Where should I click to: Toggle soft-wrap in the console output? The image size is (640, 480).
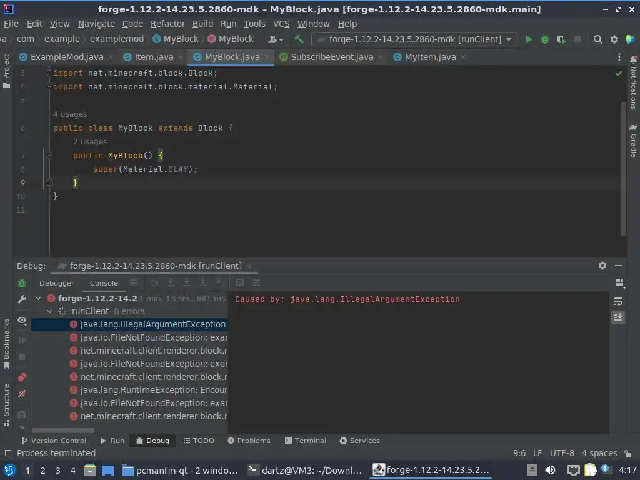click(x=618, y=302)
